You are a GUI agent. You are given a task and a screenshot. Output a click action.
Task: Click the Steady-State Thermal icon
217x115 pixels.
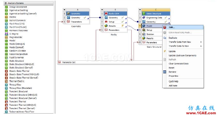click(x=6, y=71)
